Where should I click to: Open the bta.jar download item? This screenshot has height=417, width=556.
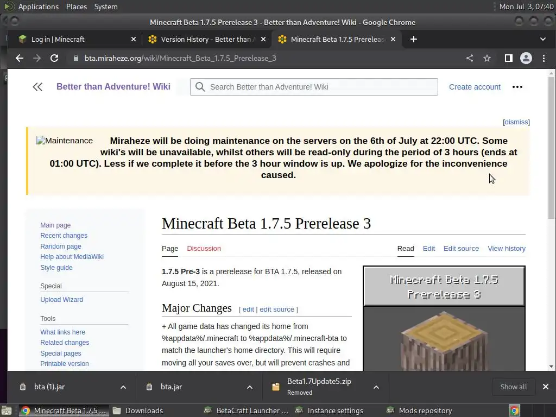[171, 387]
